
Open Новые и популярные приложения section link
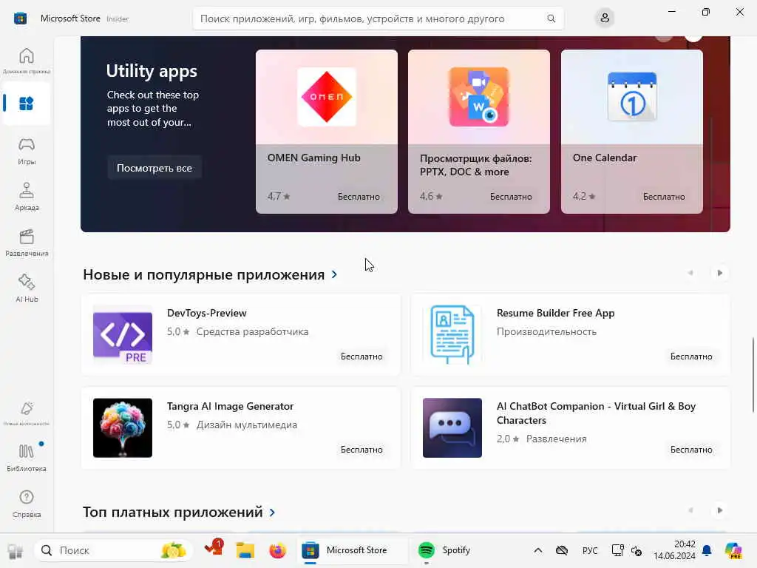(204, 274)
